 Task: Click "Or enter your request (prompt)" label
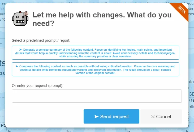pyautogui.click(x=37, y=86)
